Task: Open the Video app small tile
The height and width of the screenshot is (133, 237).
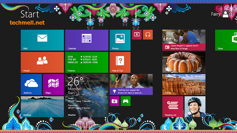Action: (137, 35)
